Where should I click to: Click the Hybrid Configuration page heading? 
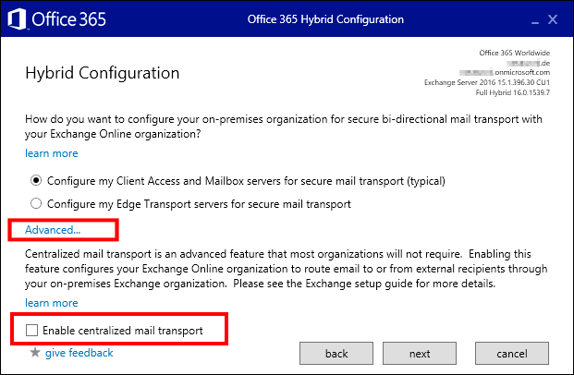[x=103, y=73]
